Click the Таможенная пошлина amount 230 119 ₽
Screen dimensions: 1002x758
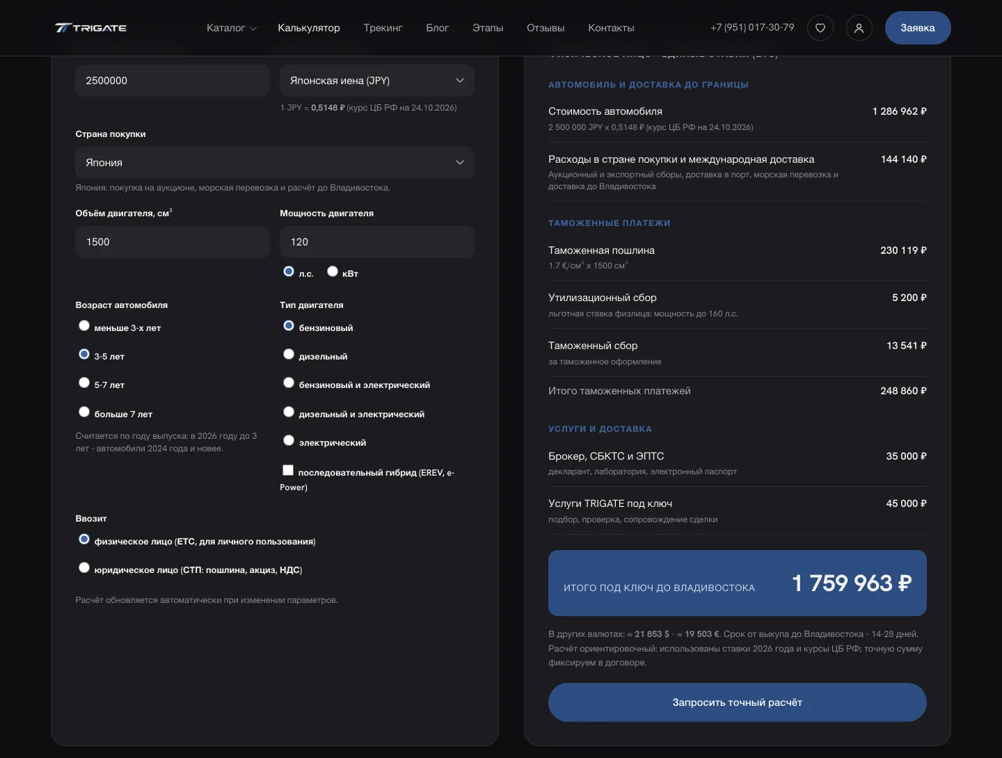[x=903, y=250]
